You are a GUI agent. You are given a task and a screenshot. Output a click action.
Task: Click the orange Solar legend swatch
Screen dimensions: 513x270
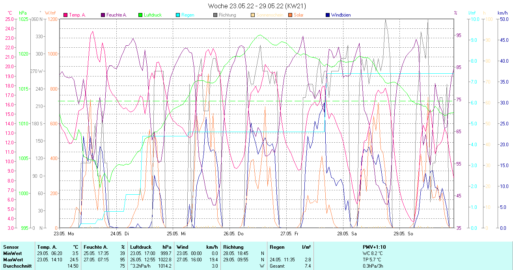point(290,15)
